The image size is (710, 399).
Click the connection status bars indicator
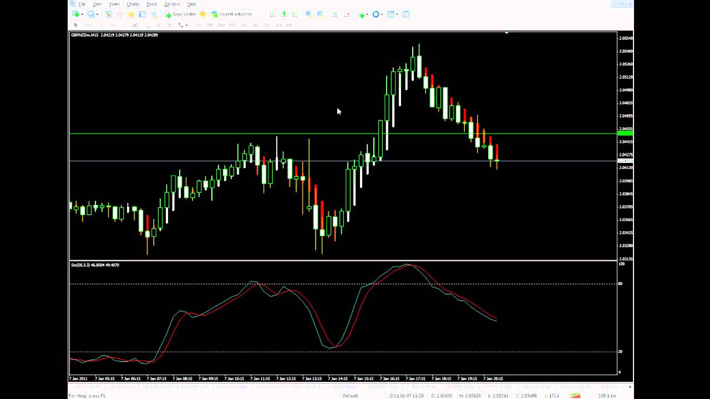tap(576, 395)
